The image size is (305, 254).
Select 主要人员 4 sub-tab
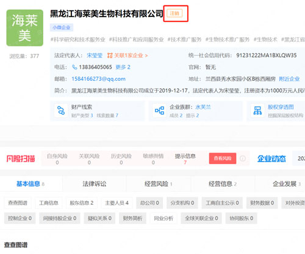coord(117,203)
